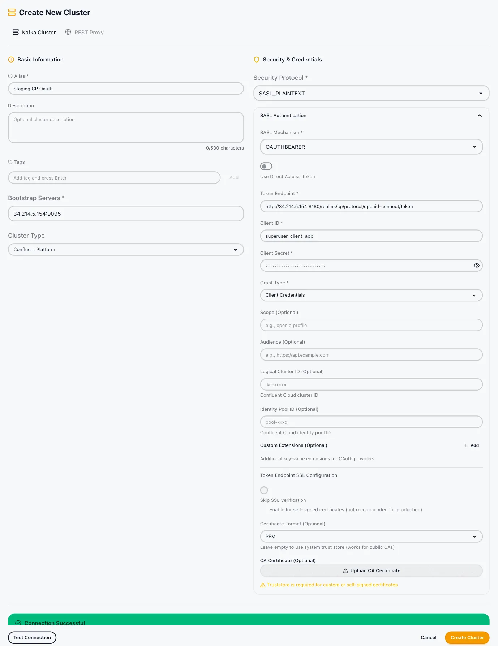This screenshot has height=646, width=498.
Task: Click the warning triangle near Truststore message
Action: pyautogui.click(x=263, y=585)
